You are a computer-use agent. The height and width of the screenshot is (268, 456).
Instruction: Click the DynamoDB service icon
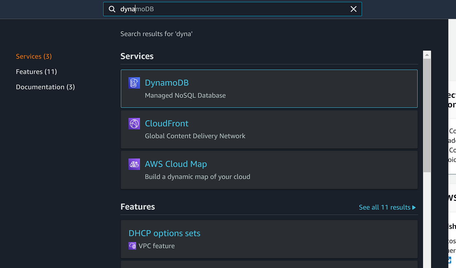click(134, 83)
